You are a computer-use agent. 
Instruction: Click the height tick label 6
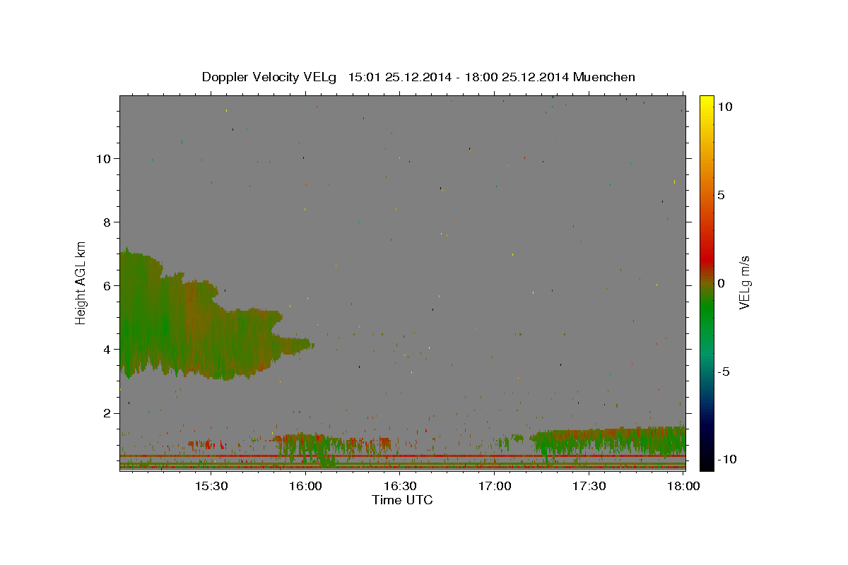tap(106, 286)
